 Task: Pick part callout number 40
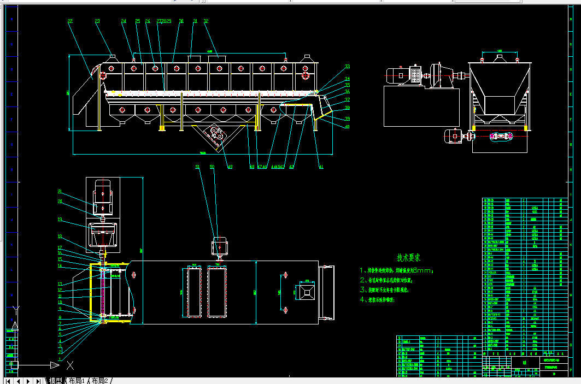[x=347, y=127]
